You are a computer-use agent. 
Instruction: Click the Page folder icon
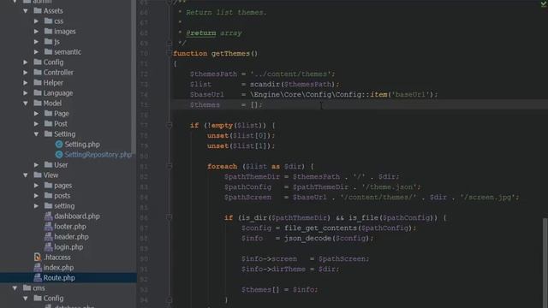pos(49,114)
